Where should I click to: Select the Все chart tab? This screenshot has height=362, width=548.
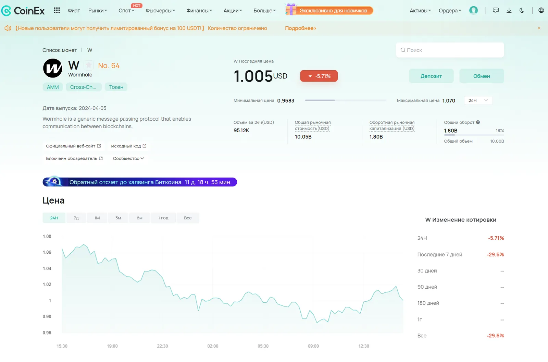188,218
